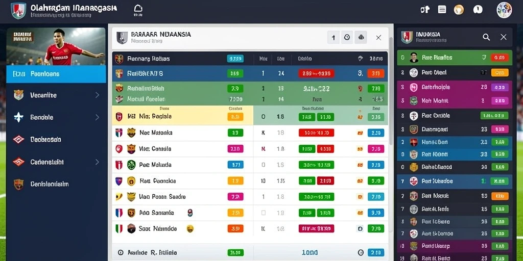Open search in the right INDOESIA panel
This screenshot has width=523, height=261.
[x=486, y=37]
